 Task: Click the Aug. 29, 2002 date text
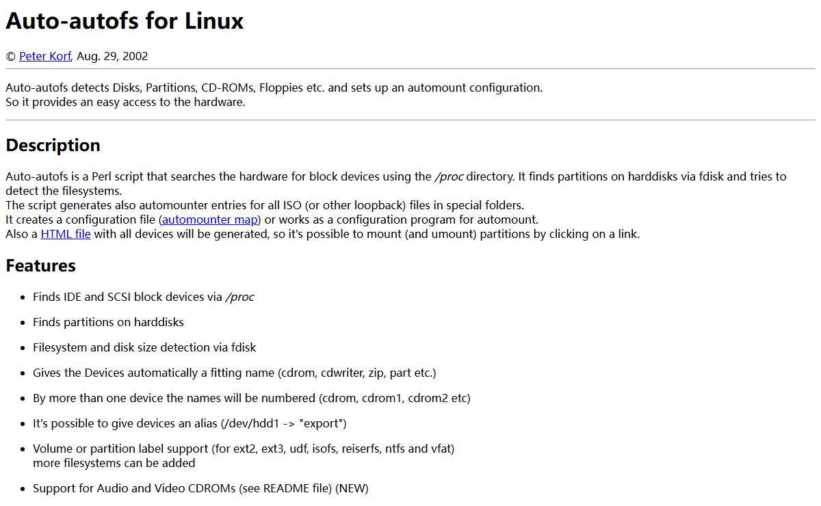click(112, 56)
